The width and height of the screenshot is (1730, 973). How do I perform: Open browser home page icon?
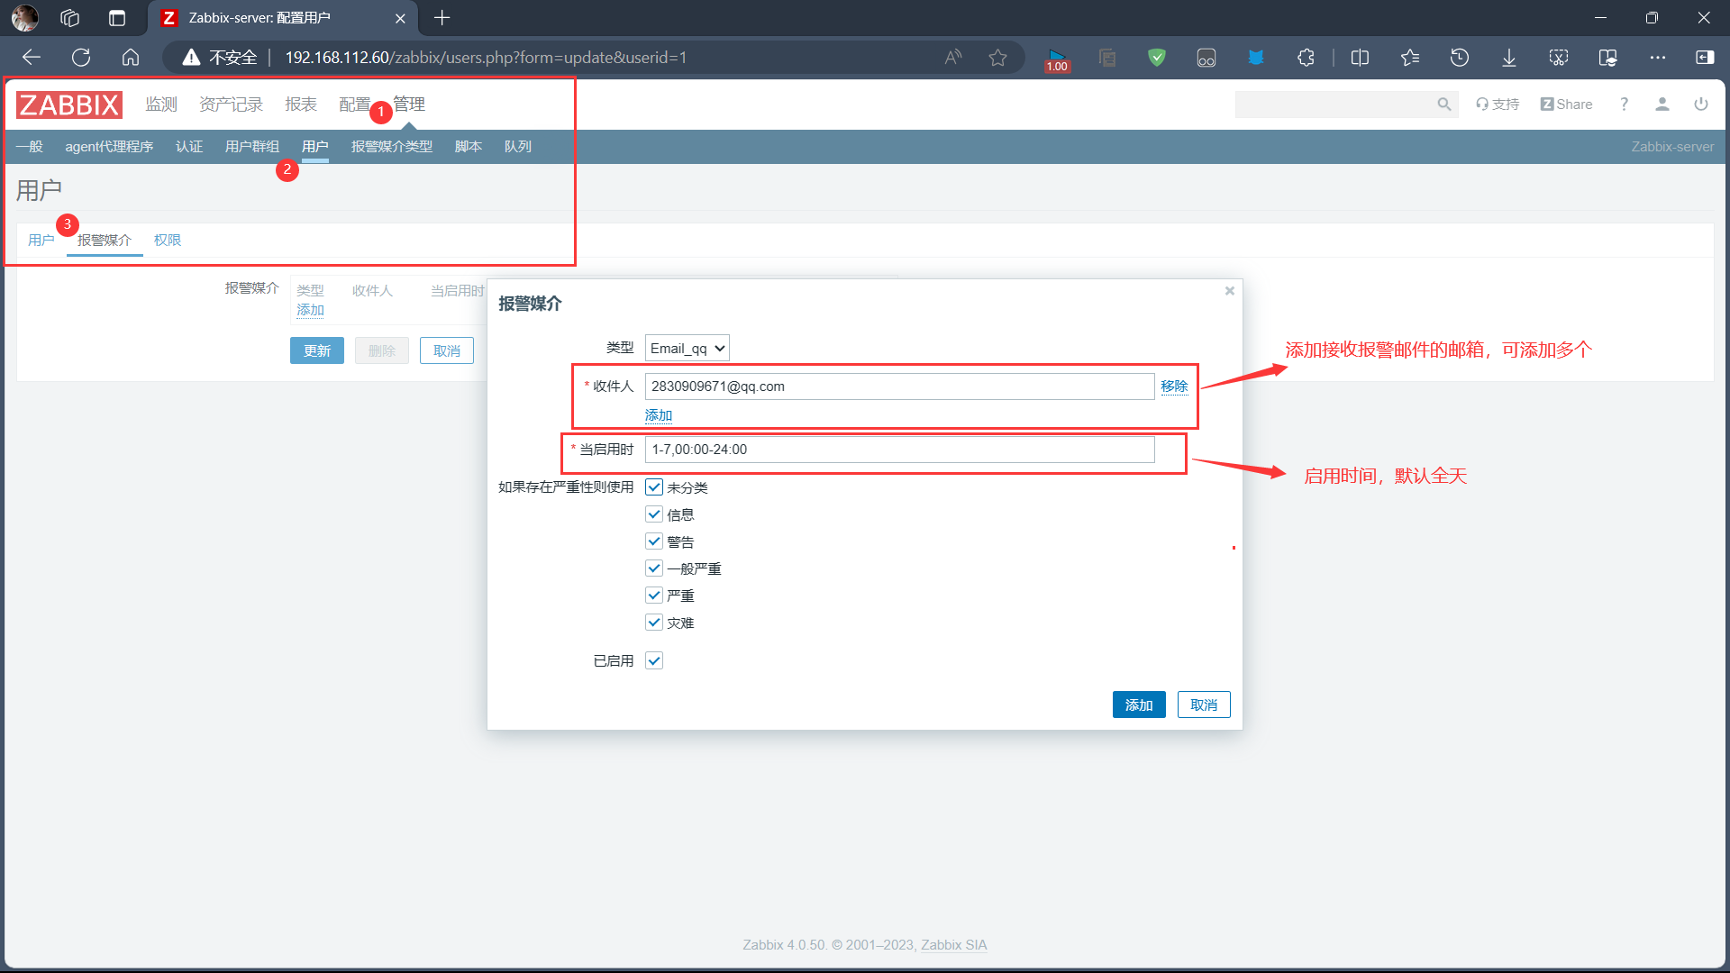(131, 58)
